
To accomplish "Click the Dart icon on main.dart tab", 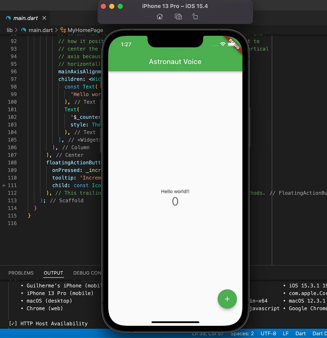I will pos(8,18).
